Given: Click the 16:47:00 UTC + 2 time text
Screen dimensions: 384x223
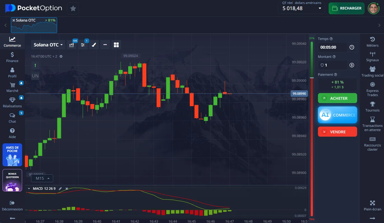Looking at the screenshot, I should (x=44, y=56).
